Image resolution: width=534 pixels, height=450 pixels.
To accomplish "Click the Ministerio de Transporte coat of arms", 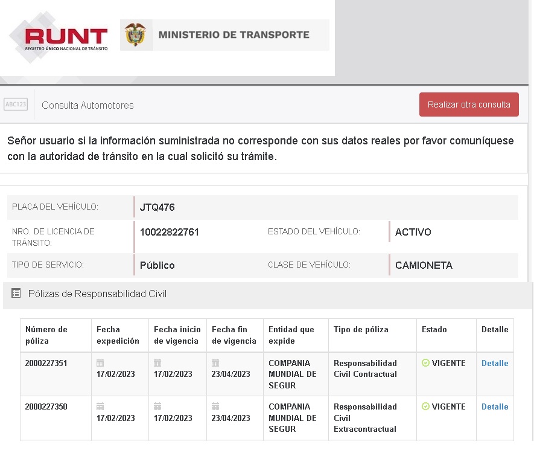I will pos(135,35).
